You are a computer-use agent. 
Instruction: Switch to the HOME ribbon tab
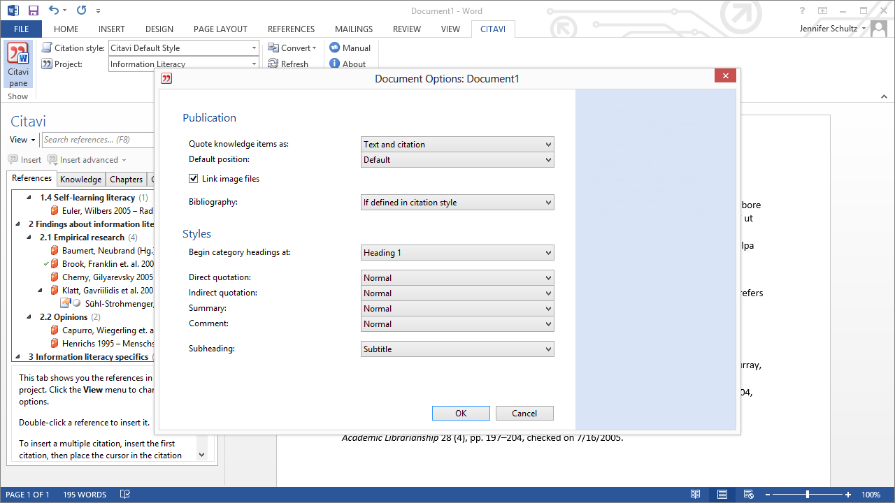coord(66,29)
